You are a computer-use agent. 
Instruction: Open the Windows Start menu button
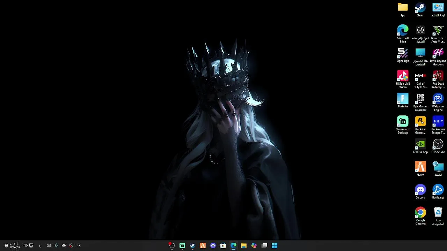pyautogui.click(x=274, y=245)
